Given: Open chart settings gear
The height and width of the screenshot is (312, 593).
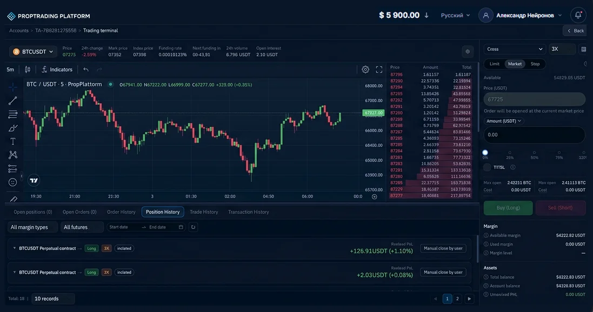Looking at the screenshot, I should tap(365, 70).
